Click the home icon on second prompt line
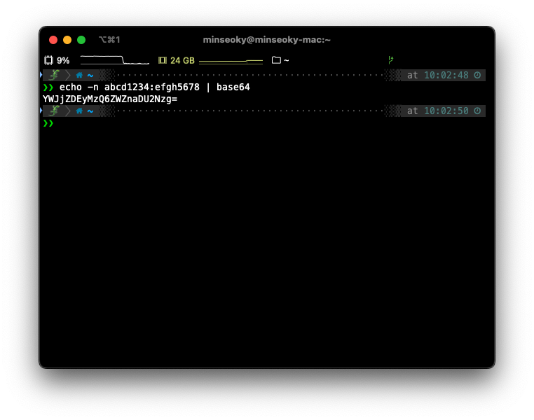534x420 pixels. tap(79, 111)
